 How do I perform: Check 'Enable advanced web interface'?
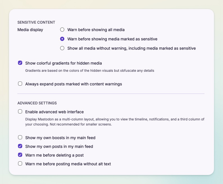click(20, 111)
